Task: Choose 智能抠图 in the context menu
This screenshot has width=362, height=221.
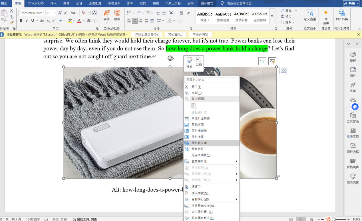Action: (211, 125)
